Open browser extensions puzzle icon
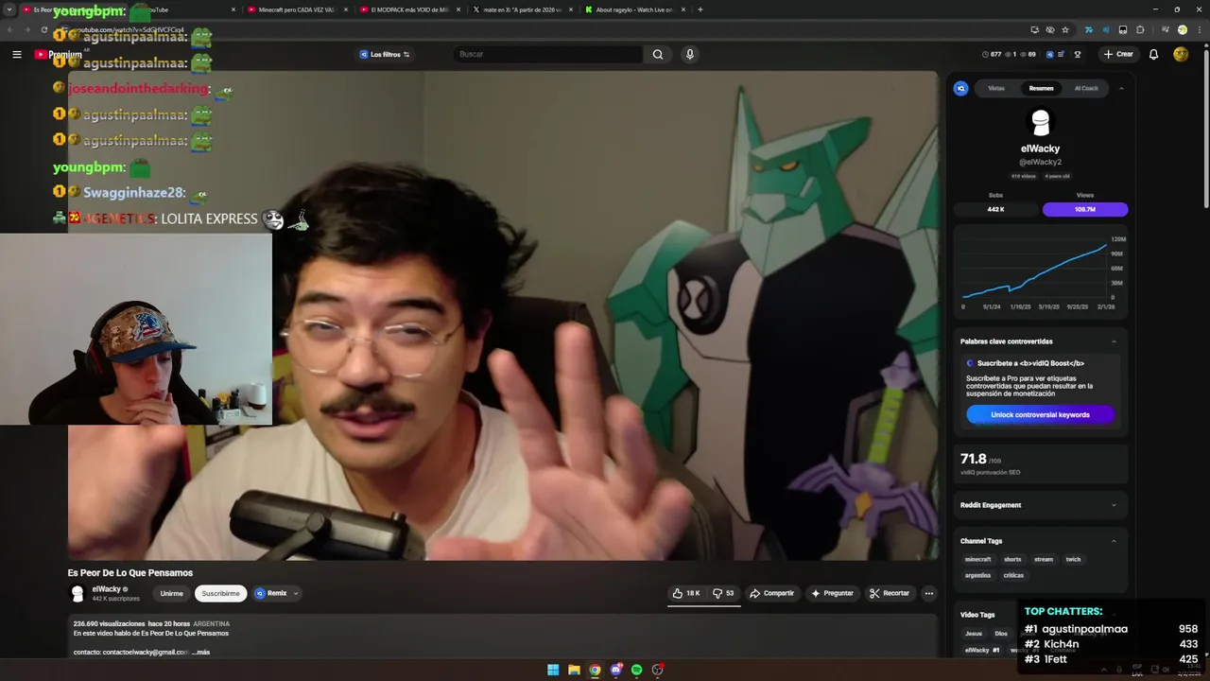The image size is (1210, 681). 1140,29
